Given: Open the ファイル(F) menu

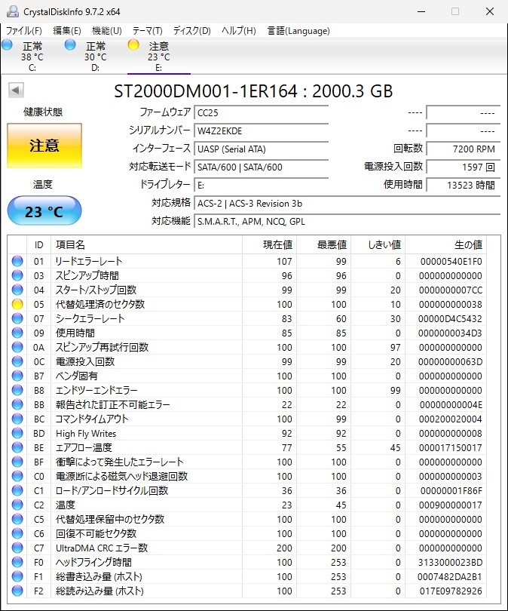Looking at the screenshot, I should coord(24,31).
